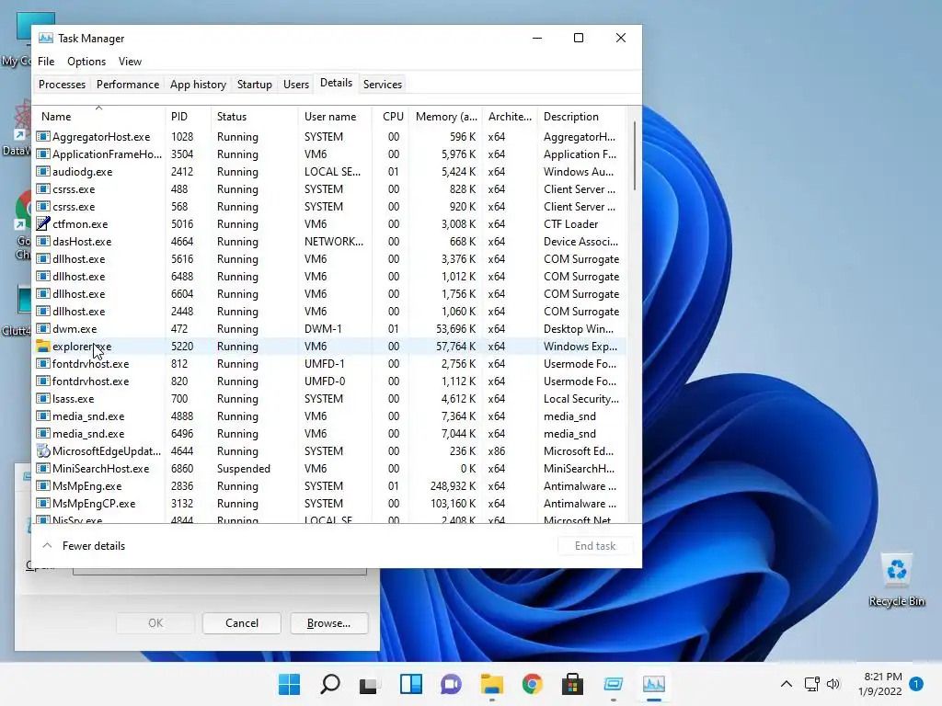
Task: Switch to the App history tab
Action: pyautogui.click(x=198, y=84)
